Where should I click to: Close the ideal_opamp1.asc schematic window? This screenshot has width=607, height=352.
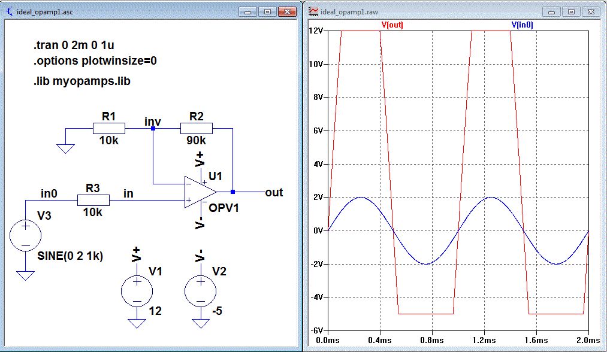(x=287, y=12)
